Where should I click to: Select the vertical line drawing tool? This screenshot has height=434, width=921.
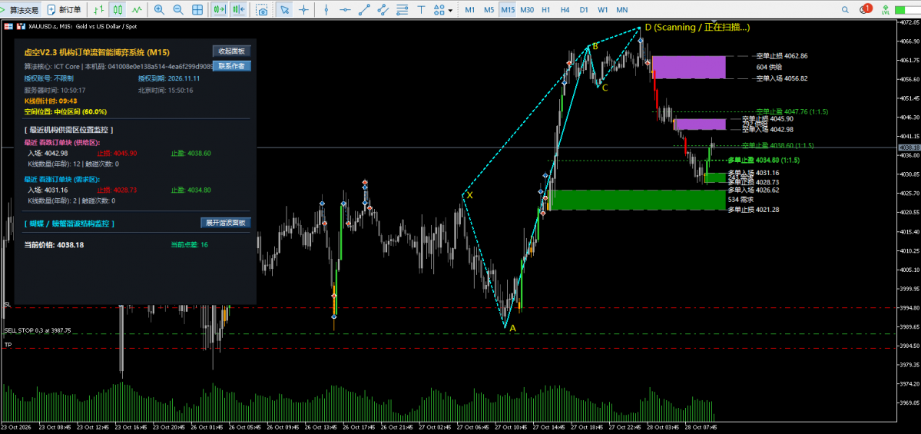coord(326,9)
